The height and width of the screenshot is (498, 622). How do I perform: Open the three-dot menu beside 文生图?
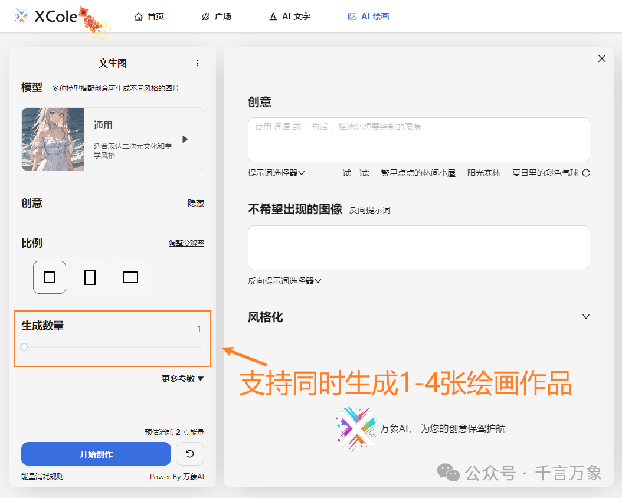click(198, 63)
